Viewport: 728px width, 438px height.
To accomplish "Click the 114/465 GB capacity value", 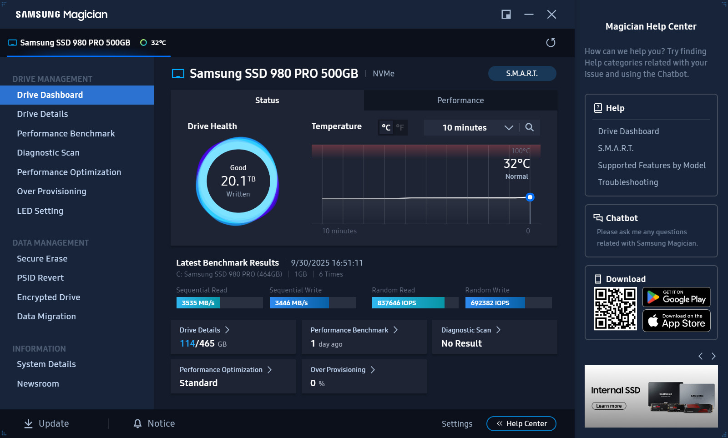I will click(203, 344).
